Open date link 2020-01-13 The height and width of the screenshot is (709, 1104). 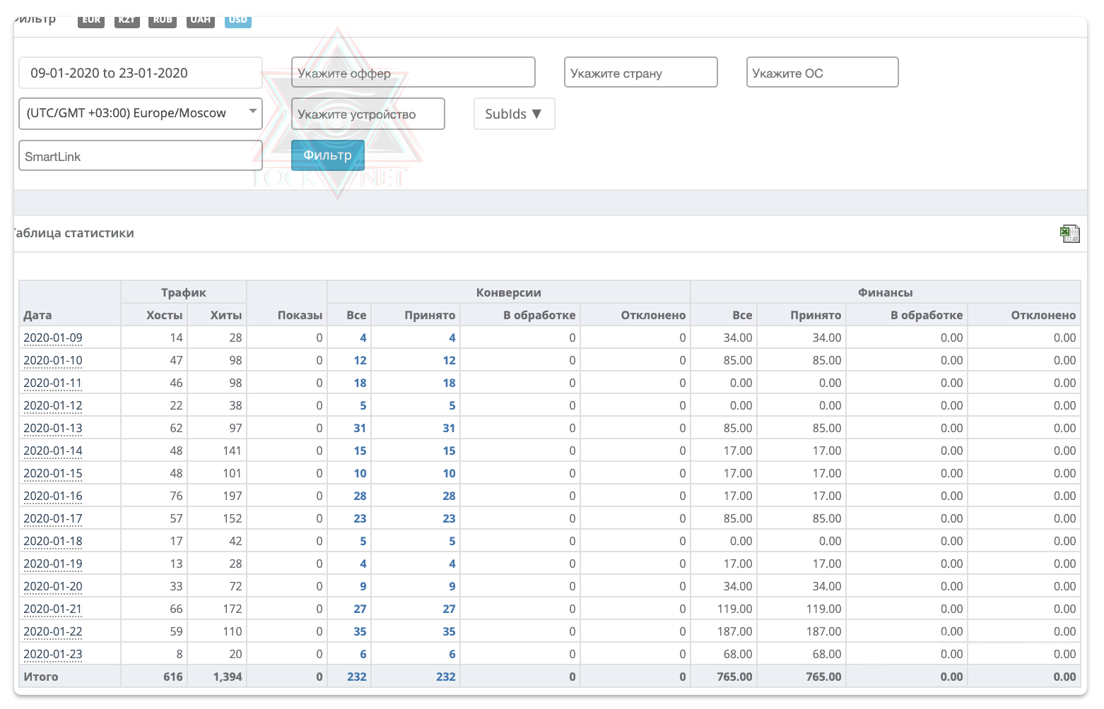(53, 428)
